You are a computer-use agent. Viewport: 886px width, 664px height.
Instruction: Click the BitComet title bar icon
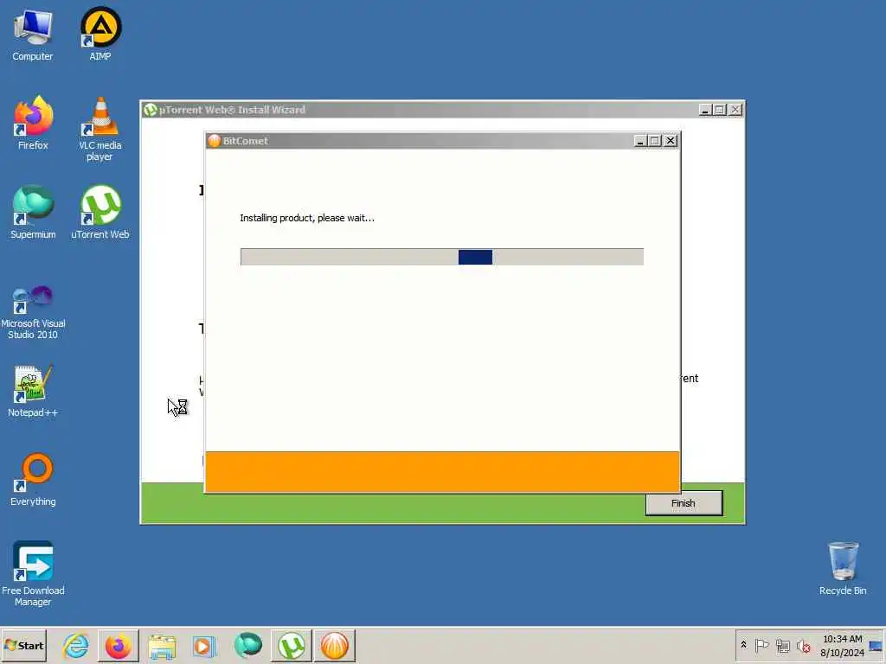pyautogui.click(x=215, y=141)
